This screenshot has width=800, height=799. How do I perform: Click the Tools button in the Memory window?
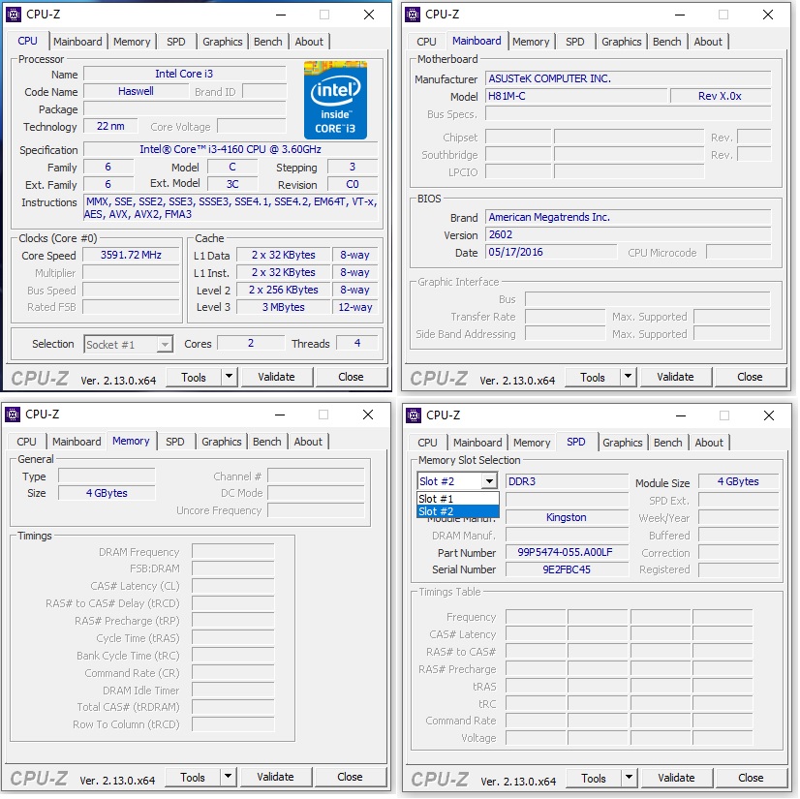[193, 777]
